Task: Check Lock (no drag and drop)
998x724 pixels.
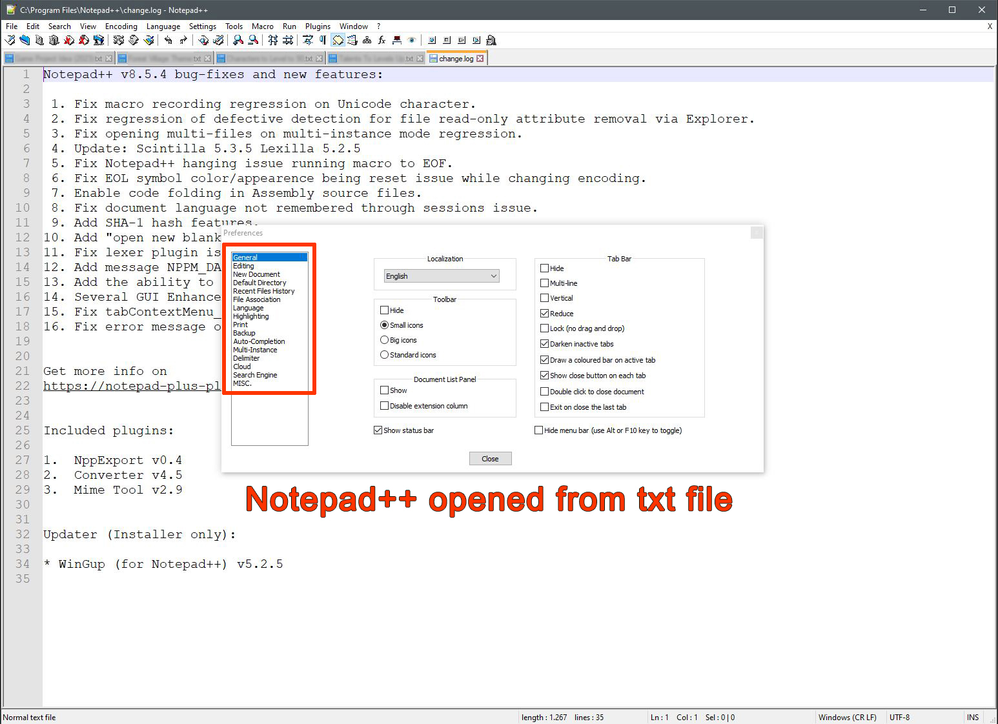Action: (545, 328)
